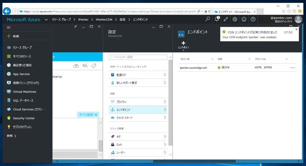Viewport: 306px width, 166px height.
Task: Open portal settings gear icon
Action: tap(235, 19)
